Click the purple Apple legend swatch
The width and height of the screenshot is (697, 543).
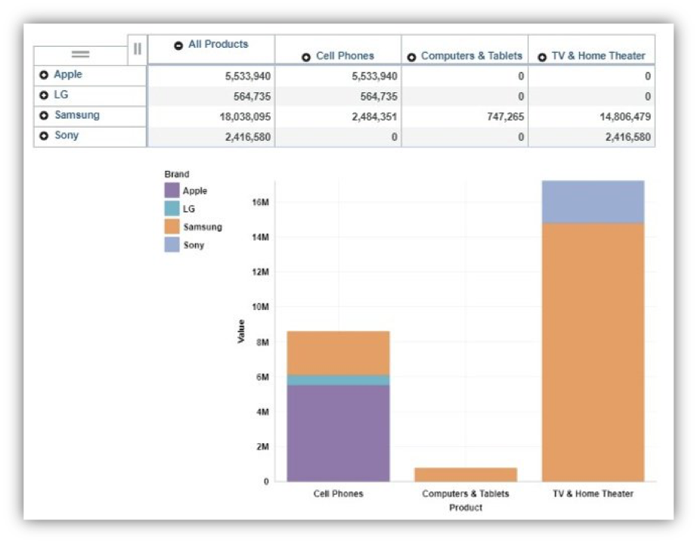coord(172,191)
